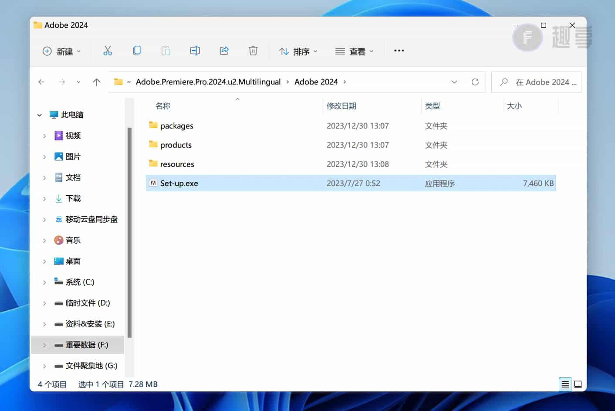This screenshot has width=615, height=411.
Task: Expand the 音乐 tree node
Action: pyautogui.click(x=44, y=241)
